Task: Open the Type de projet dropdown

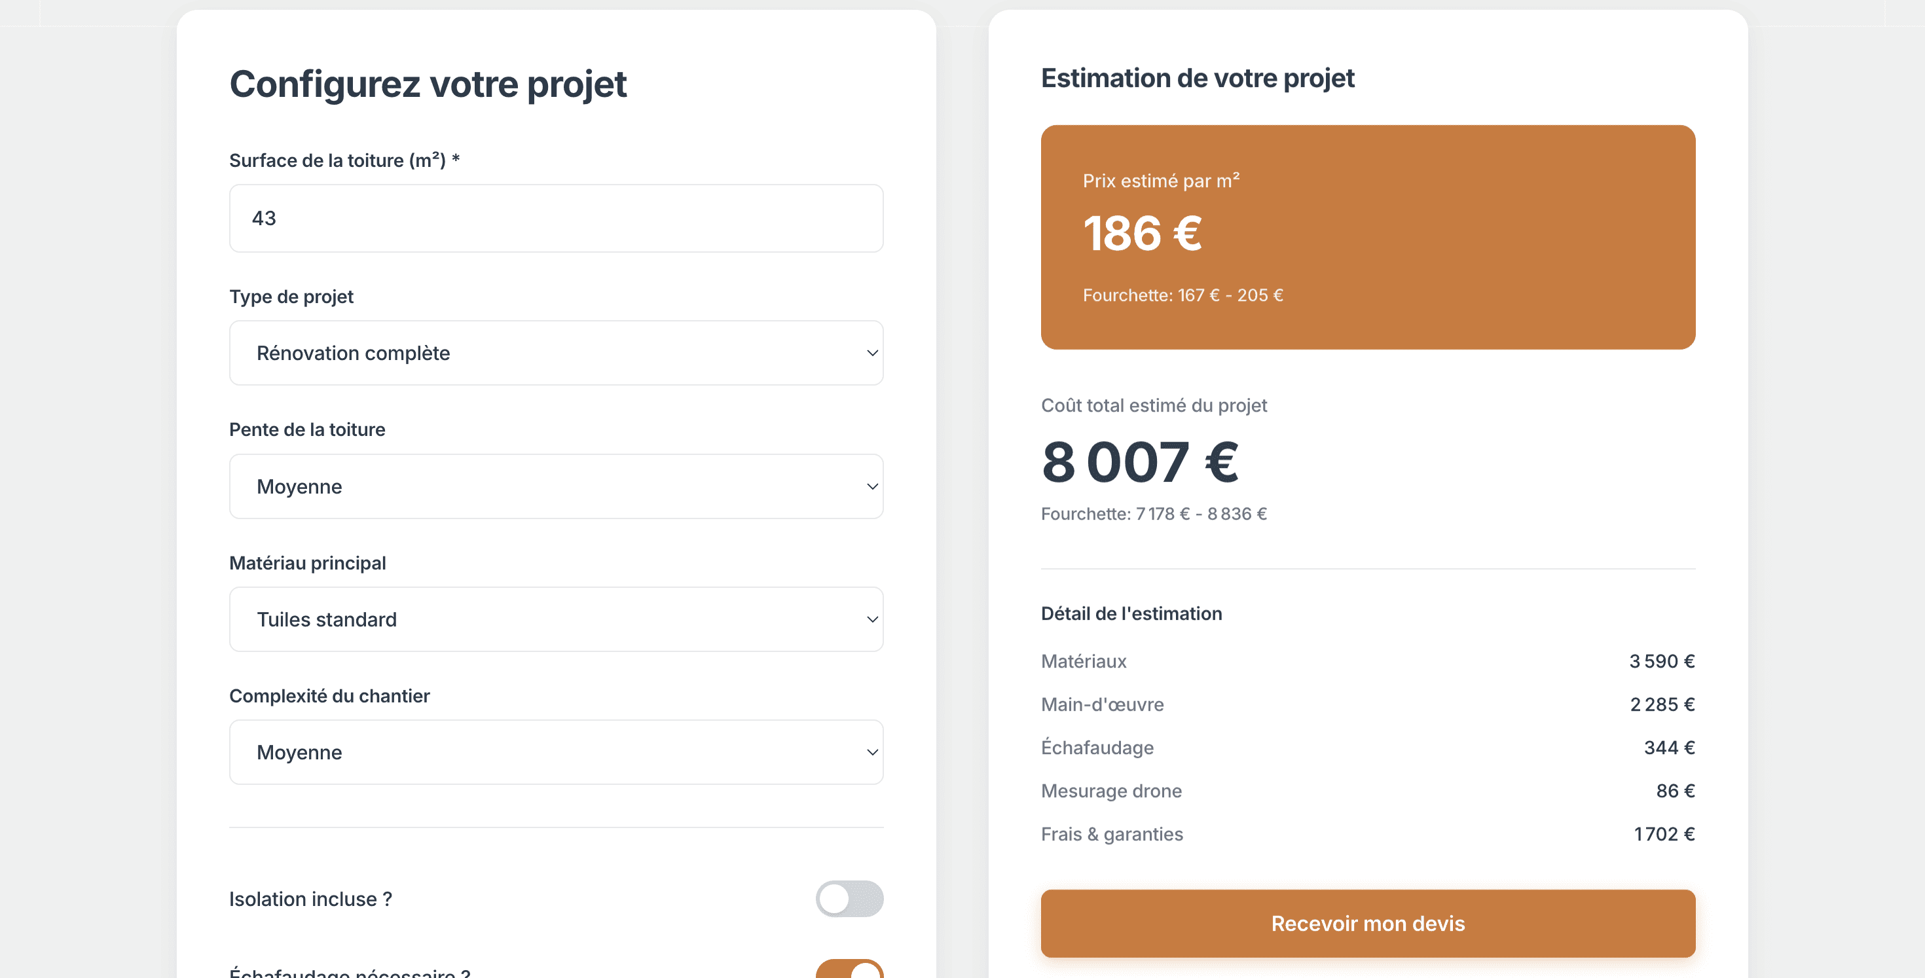Action: tap(556, 353)
